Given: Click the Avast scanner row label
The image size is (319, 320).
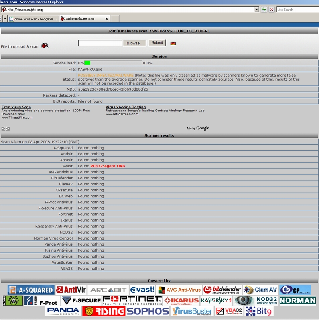Looking at the screenshot, I should coord(67,166).
